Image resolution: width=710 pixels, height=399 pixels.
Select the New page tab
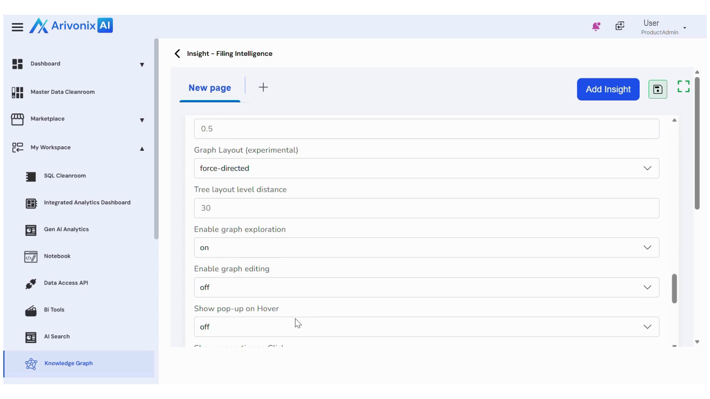(x=210, y=88)
